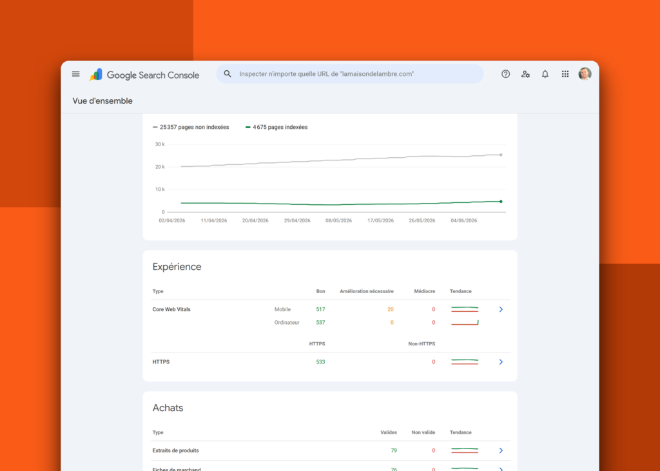Viewport: 660px width, 471px height.
Task: Open the account profile avatar
Action: coord(585,73)
